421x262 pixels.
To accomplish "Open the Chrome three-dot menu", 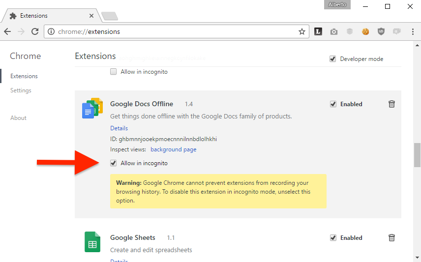I will [412, 31].
